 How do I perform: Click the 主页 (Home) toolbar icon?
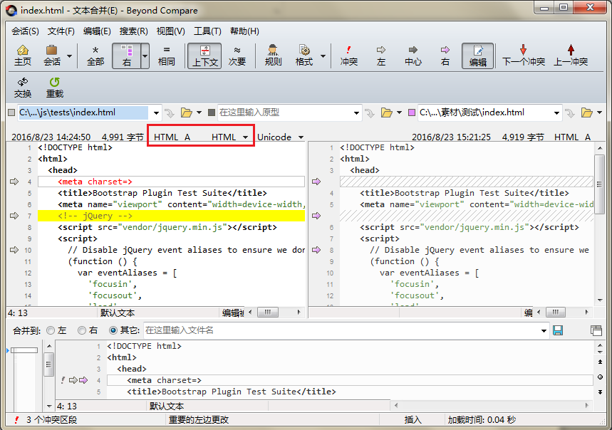[23, 56]
